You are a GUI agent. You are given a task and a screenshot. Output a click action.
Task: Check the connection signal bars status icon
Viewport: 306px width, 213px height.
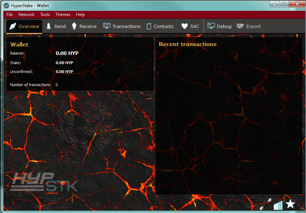(x=278, y=205)
